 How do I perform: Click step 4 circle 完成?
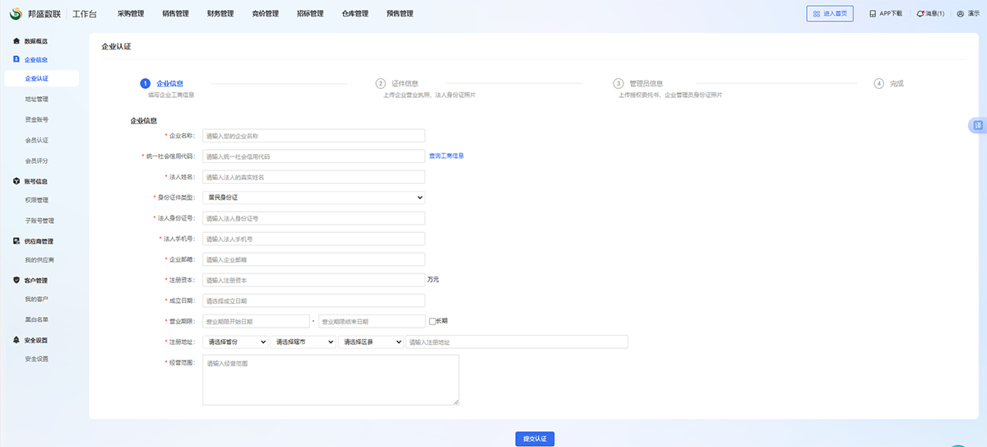pos(879,83)
